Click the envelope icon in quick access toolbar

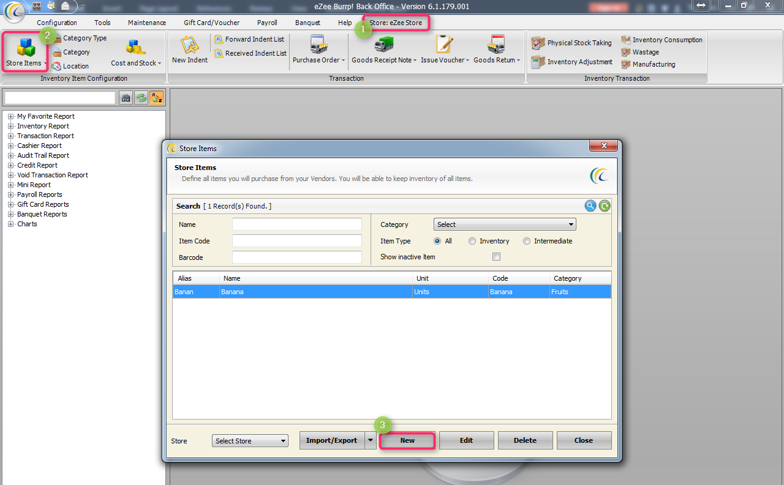click(x=65, y=6)
